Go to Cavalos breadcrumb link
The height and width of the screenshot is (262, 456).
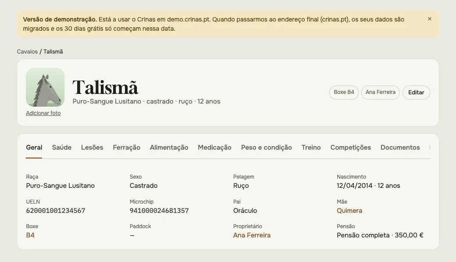point(27,51)
